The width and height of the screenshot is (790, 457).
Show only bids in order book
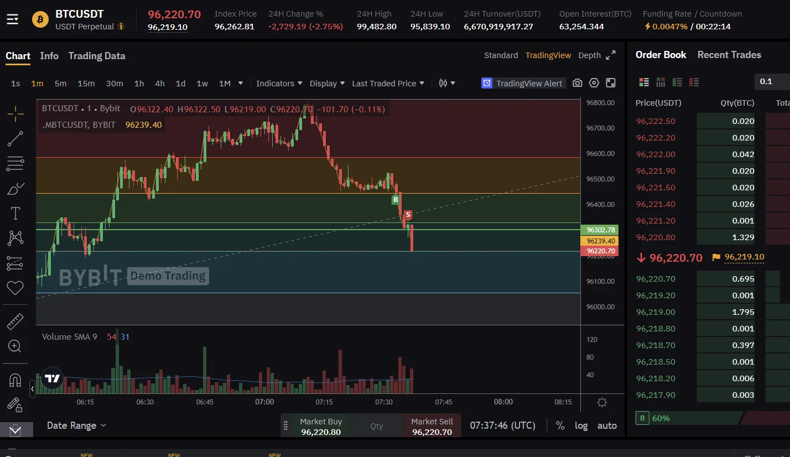click(x=677, y=82)
